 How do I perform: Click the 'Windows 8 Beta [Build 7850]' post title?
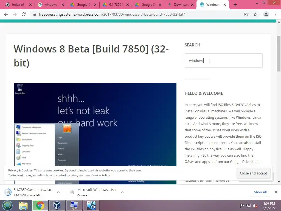(91, 56)
